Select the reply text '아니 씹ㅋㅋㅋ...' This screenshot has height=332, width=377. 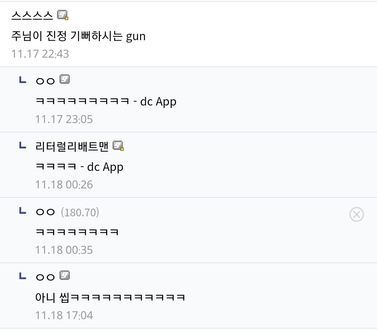point(110,297)
